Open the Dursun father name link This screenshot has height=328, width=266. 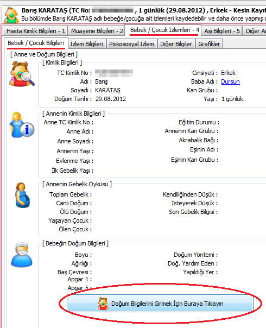(x=230, y=81)
